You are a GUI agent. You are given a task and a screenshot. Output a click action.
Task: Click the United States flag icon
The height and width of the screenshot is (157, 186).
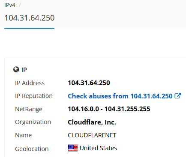73,148
